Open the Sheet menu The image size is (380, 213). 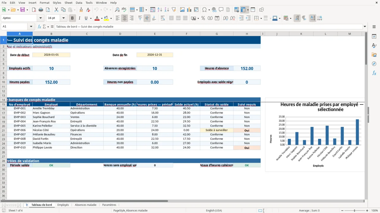69,3
